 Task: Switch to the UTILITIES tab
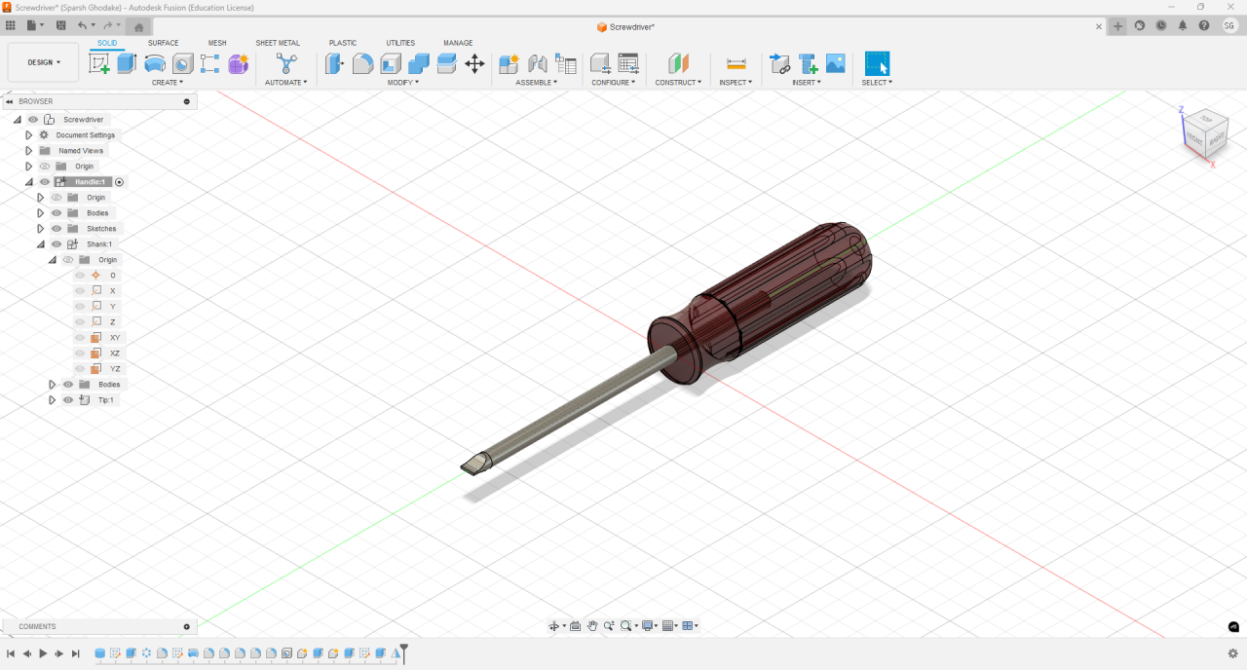tap(400, 43)
